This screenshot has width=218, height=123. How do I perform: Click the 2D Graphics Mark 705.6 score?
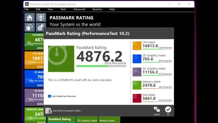(x=148, y=59)
